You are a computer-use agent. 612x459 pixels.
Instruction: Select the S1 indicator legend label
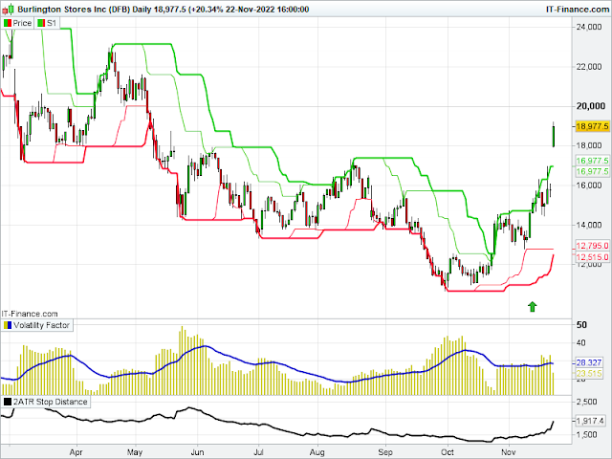(52, 23)
